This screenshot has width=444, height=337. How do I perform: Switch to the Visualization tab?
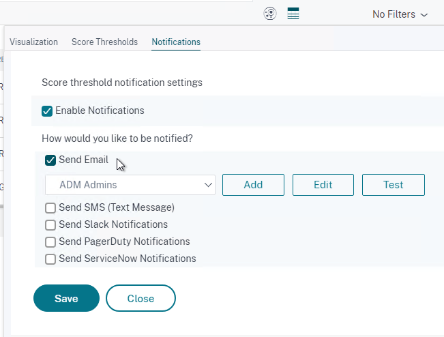[x=33, y=42]
